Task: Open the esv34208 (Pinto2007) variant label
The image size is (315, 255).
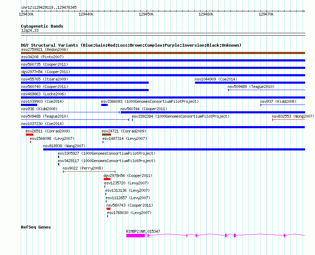Action: click(42, 57)
